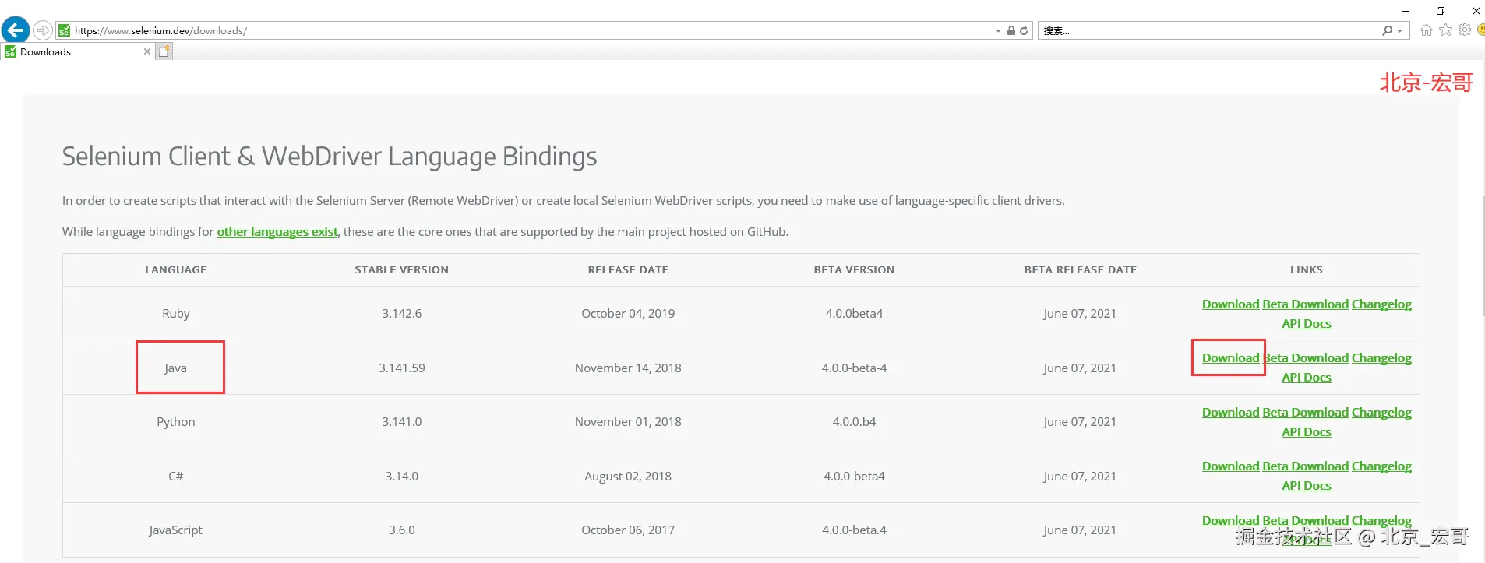The image size is (1485, 563).
Task: Open the C# API Docs link
Action: pyautogui.click(x=1307, y=486)
